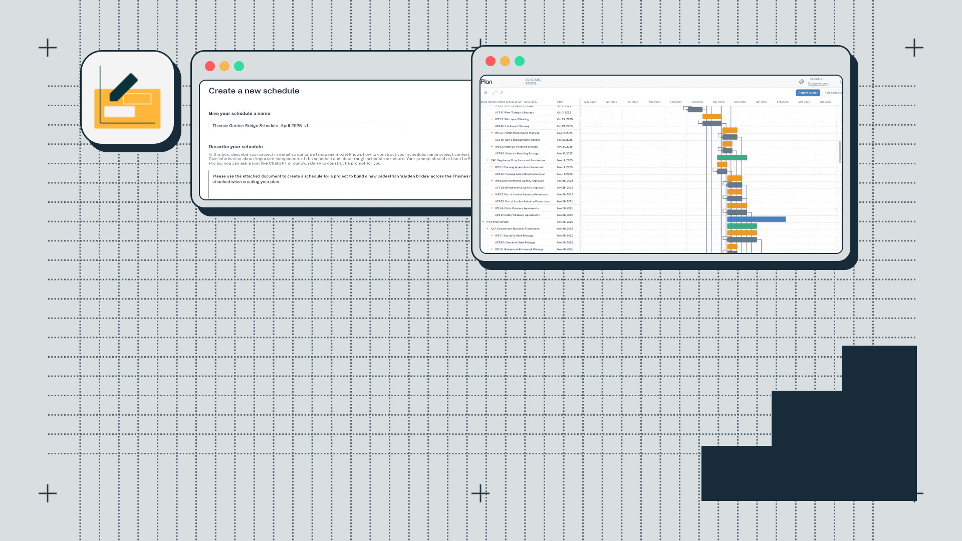Screen dimensions: 962x541
Task: Collapse the WS5.2: Site Layout Planning row
Action: click(492, 119)
